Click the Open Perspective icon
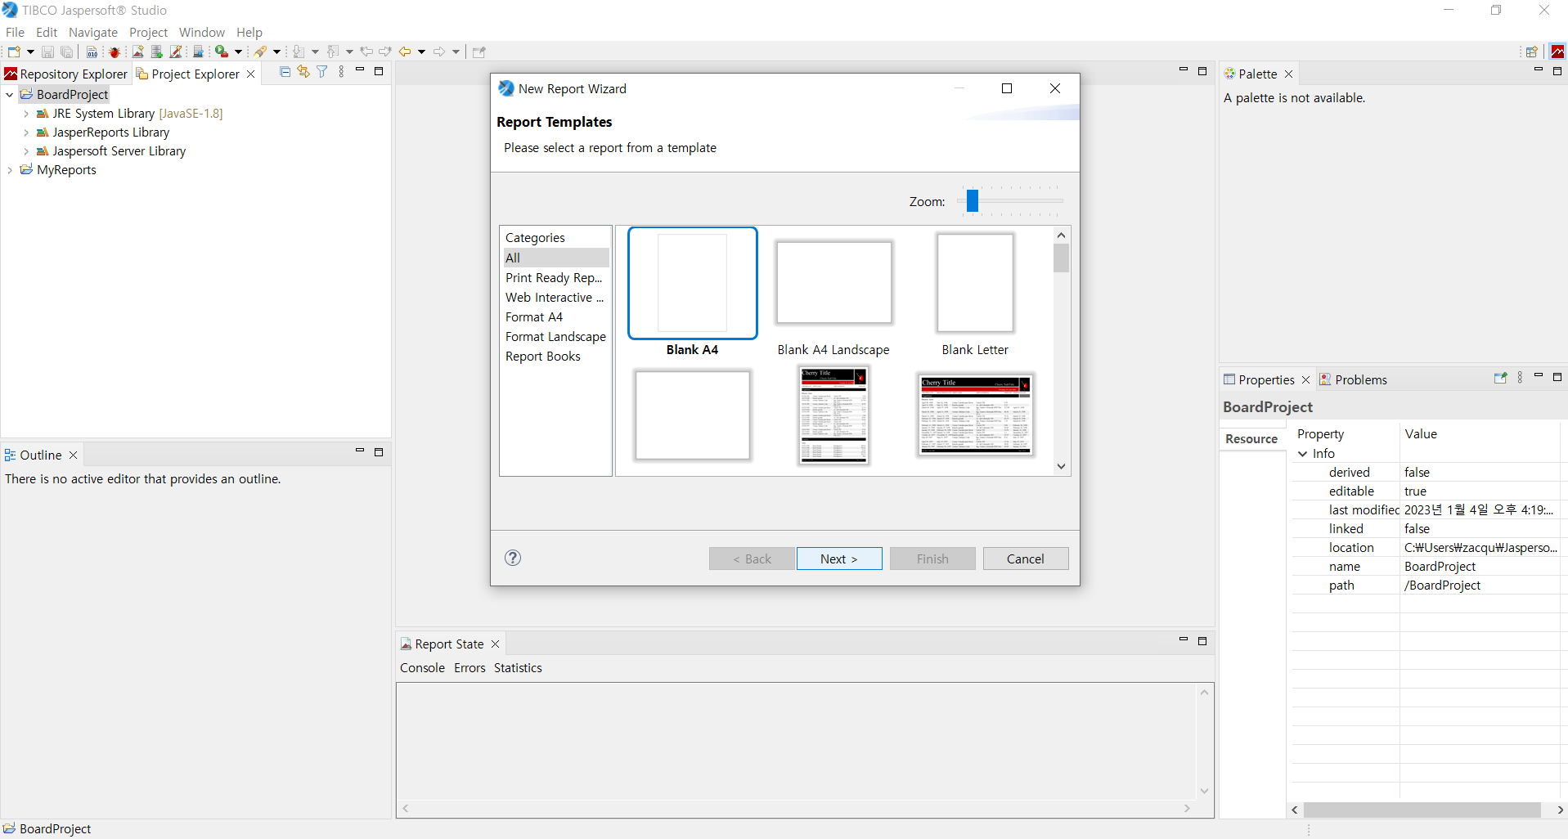Image resolution: width=1568 pixels, height=839 pixels. pyautogui.click(x=1531, y=52)
